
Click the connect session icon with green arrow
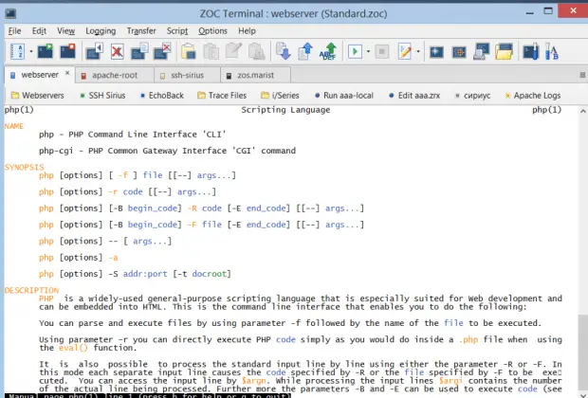coord(46,51)
